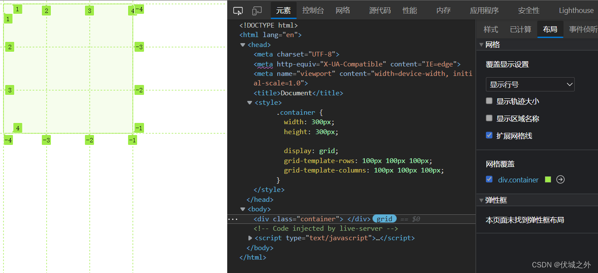Open the 安全性 tab
This screenshot has height=273, width=598.
click(529, 11)
